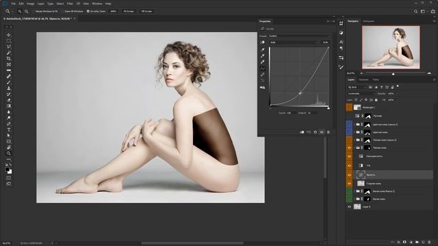Click the Zoom Out option icon

(x=27, y=12)
